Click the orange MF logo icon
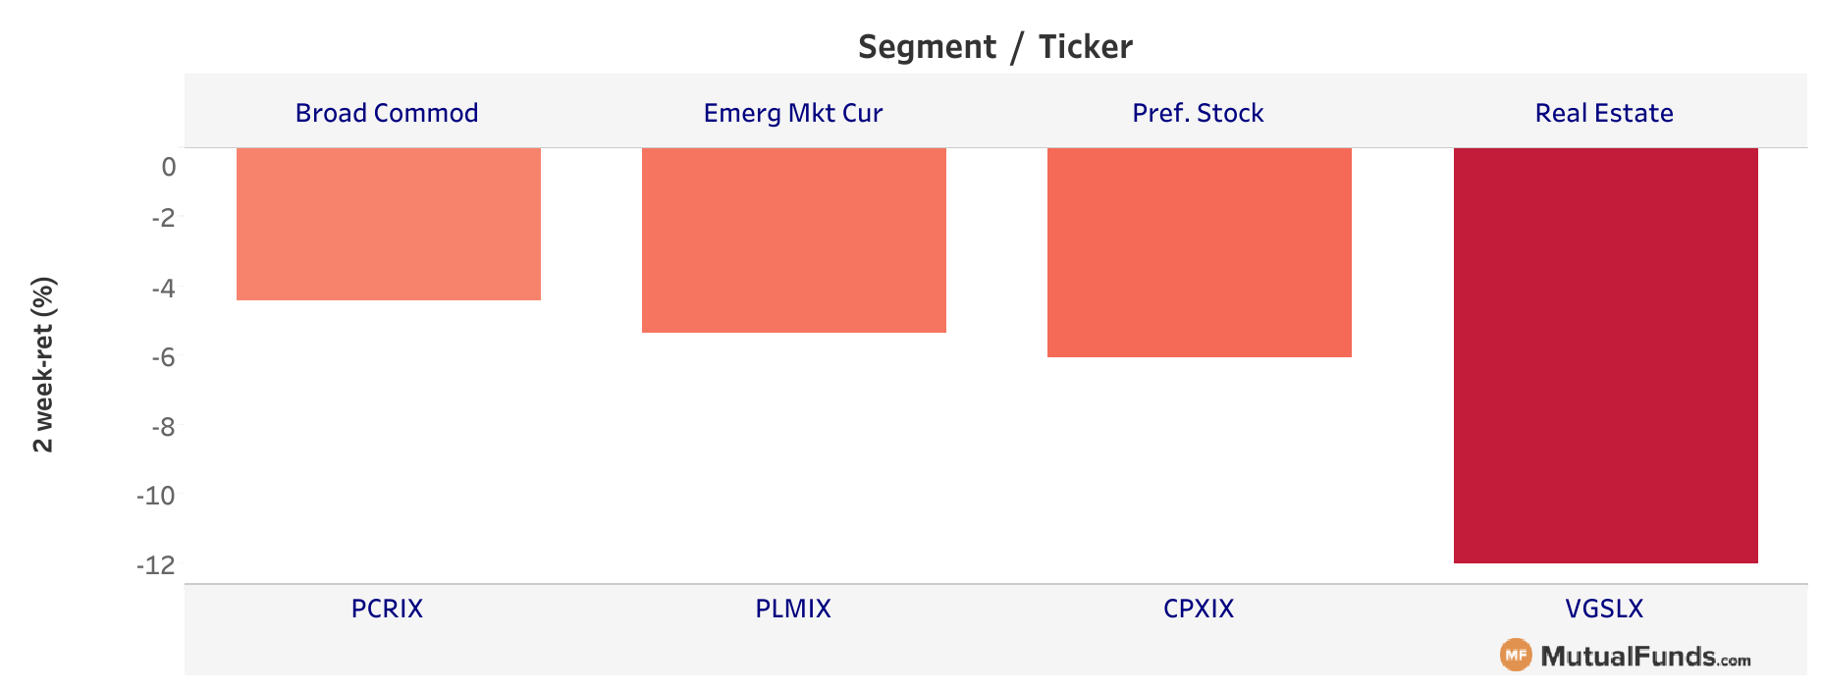 coord(1516,655)
